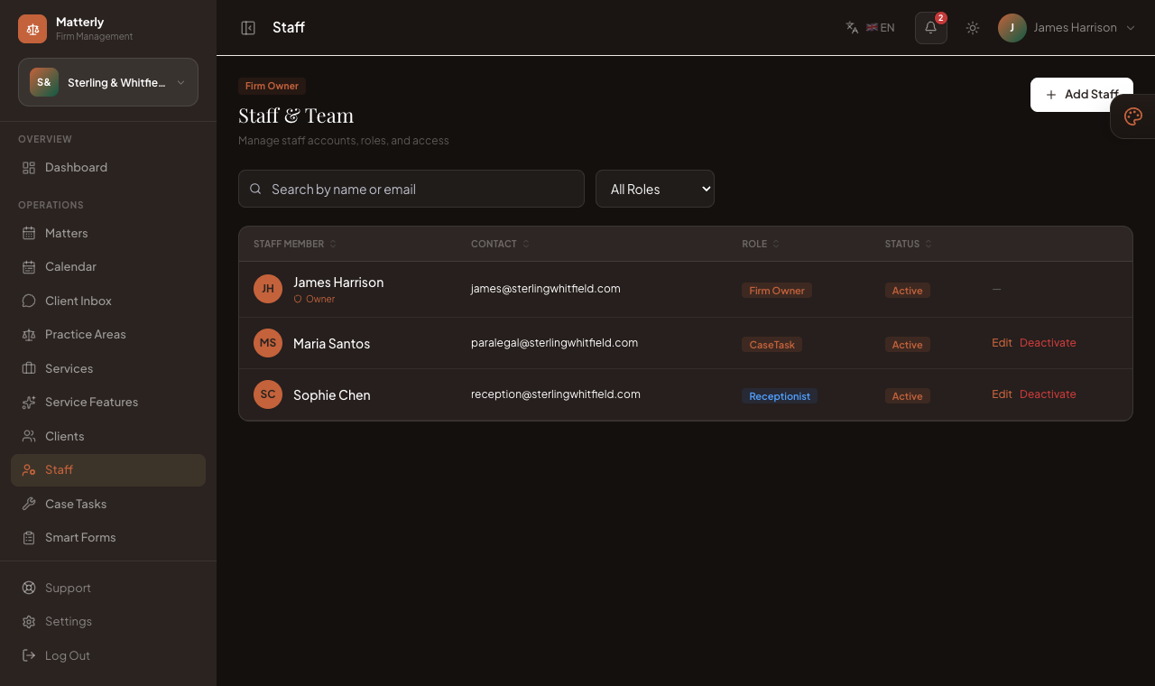The height and width of the screenshot is (686, 1155).
Task: Click the Practice Areas scales icon
Action: click(29, 335)
